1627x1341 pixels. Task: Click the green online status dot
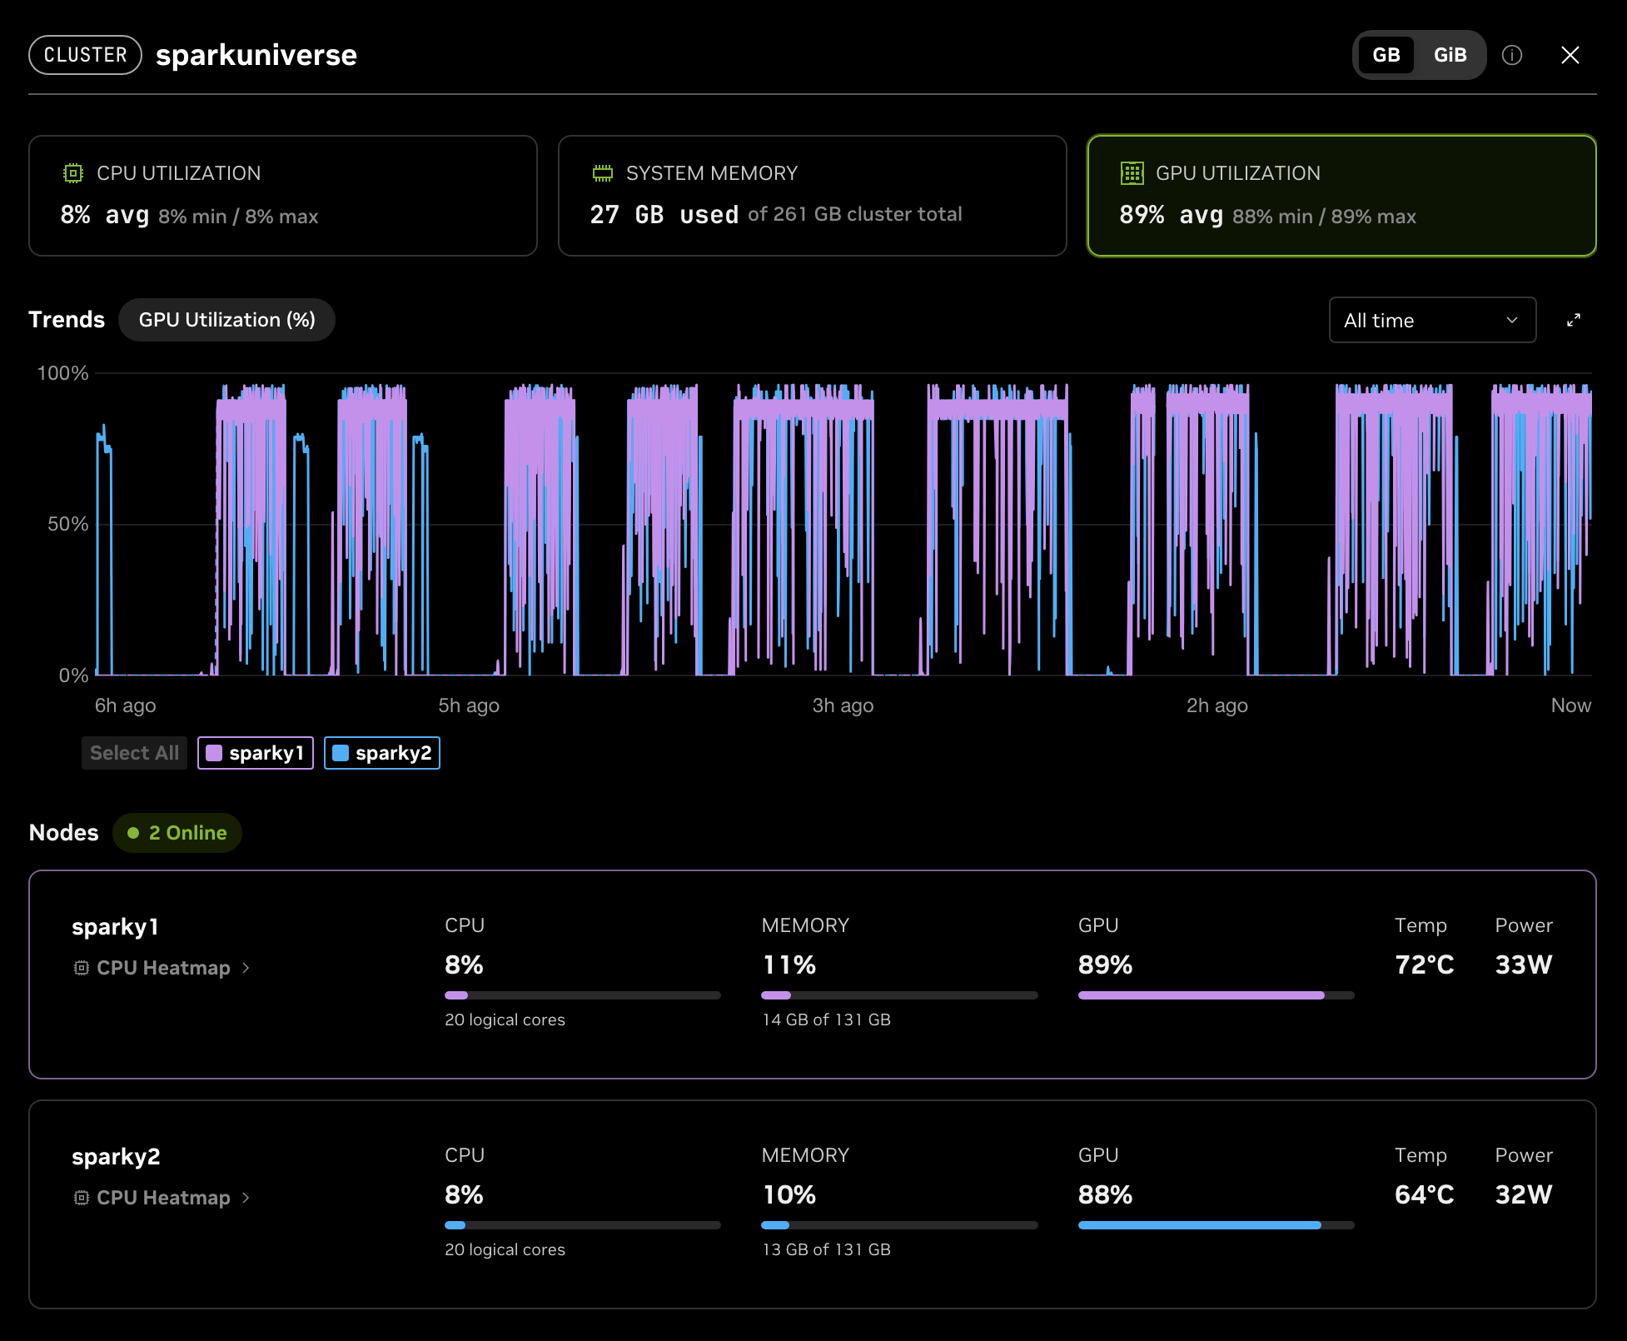(133, 833)
